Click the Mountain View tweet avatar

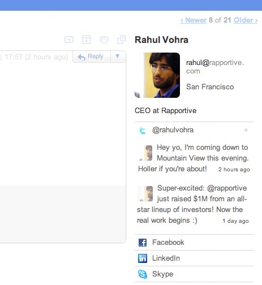click(145, 153)
